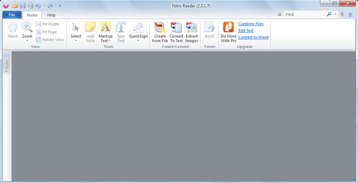Click the Reset forms button

click(x=209, y=30)
